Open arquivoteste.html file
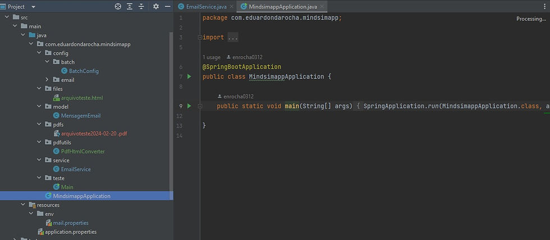The height and width of the screenshot is (240, 550). (x=82, y=98)
